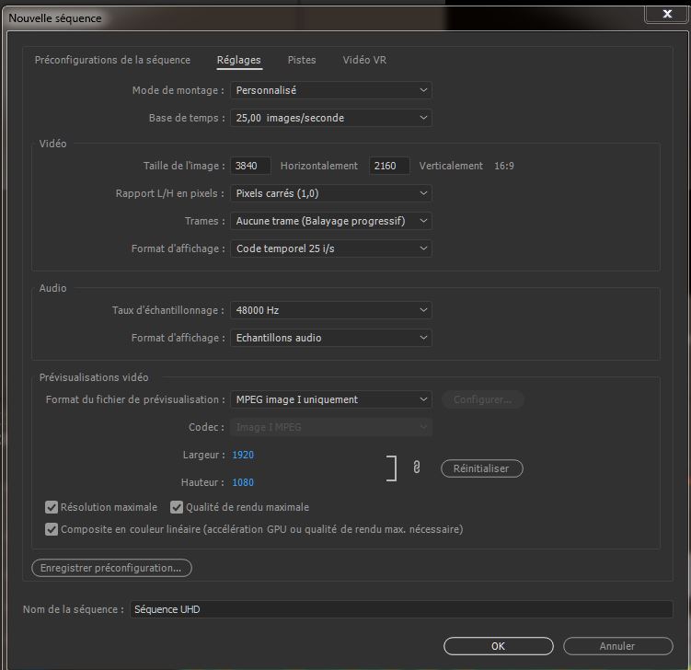The height and width of the screenshot is (670, 691).
Task: Open the Rapport L/H en pixels dropdown
Action: point(331,193)
